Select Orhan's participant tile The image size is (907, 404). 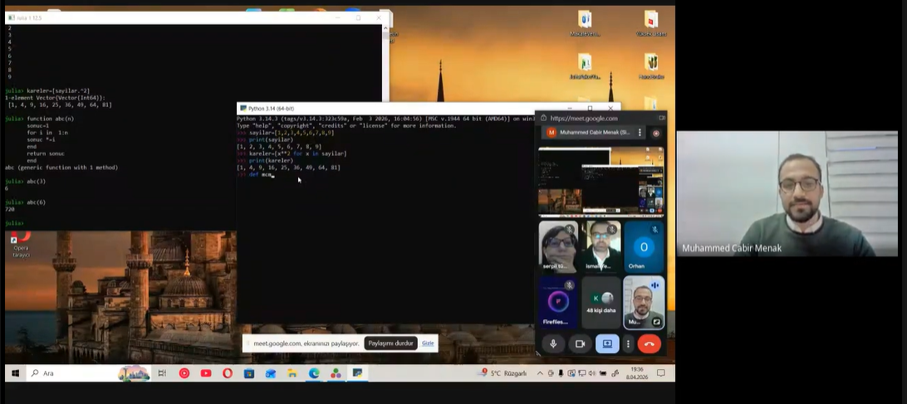coord(644,246)
